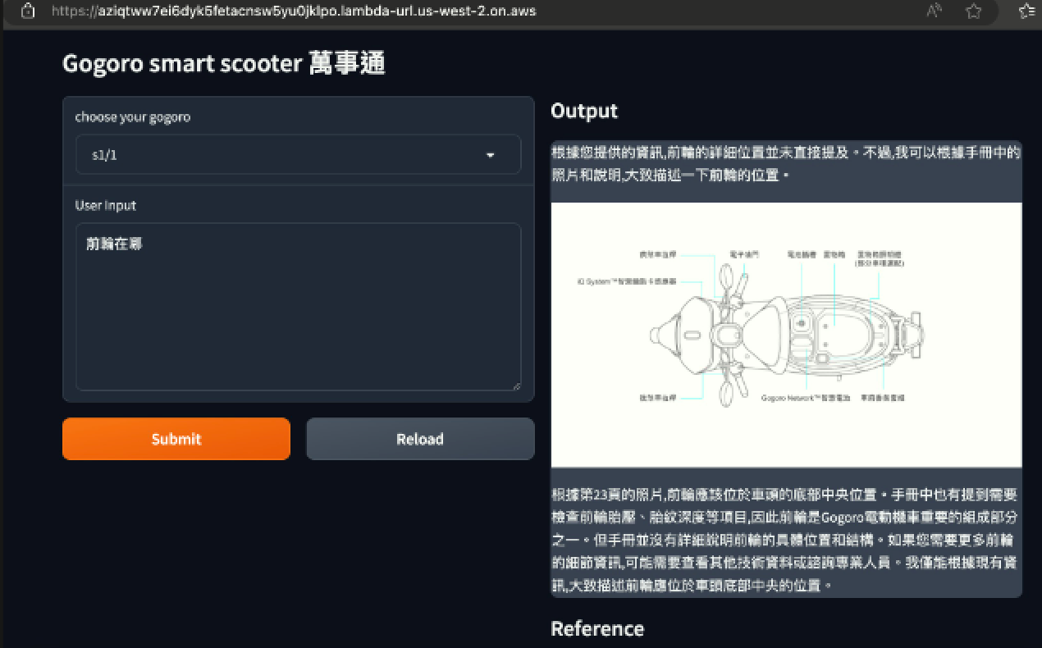1042x648 pixels.
Task: Click the first output paragraph above the diagram
Action: [x=786, y=163]
